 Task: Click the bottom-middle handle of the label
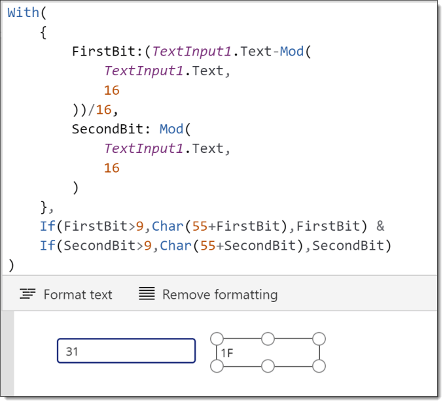(x=268, y=366)
